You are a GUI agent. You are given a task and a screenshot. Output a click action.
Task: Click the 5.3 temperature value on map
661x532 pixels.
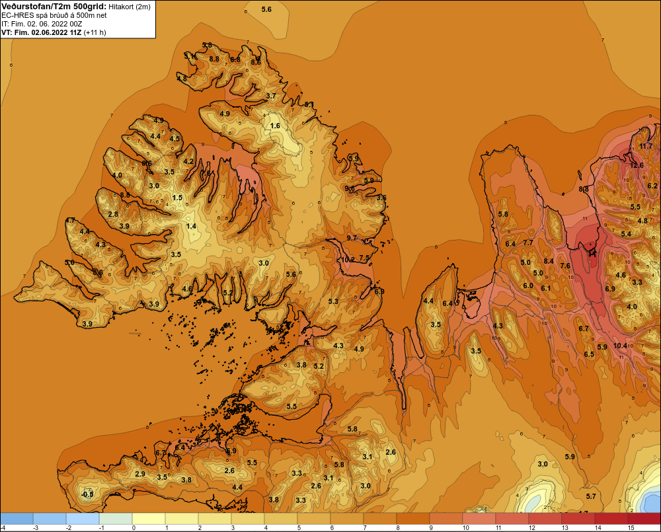coord(333,301)
